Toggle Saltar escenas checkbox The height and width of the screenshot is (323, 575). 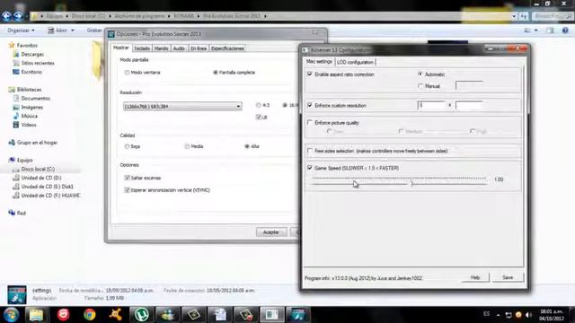(x=127, y=178)
